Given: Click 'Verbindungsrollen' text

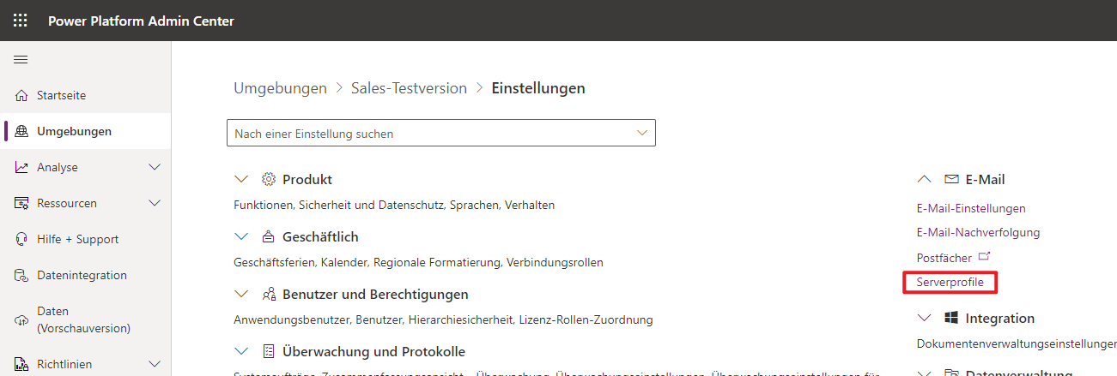Looking at the screenshot, I should pos(555,262).
